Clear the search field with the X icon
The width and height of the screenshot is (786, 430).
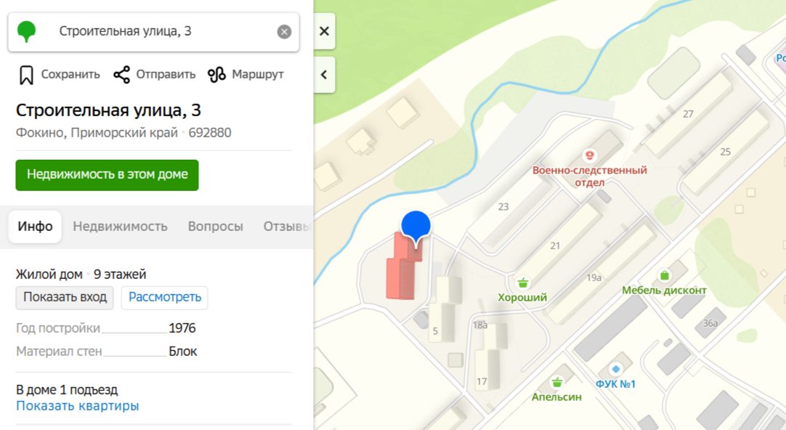[x=284, y=32]
